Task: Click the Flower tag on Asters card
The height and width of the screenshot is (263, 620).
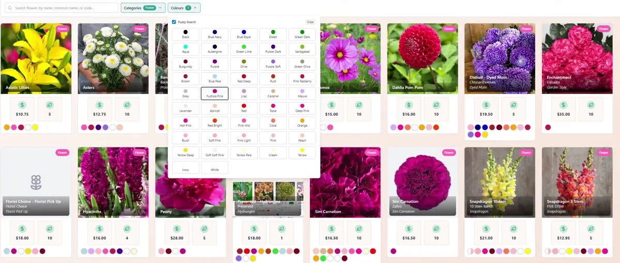Action: pos(139,29)
